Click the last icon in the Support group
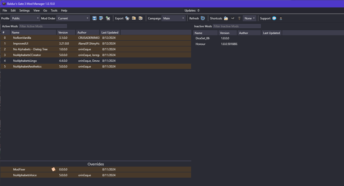344x186 pixels. [x=281, y=18]
